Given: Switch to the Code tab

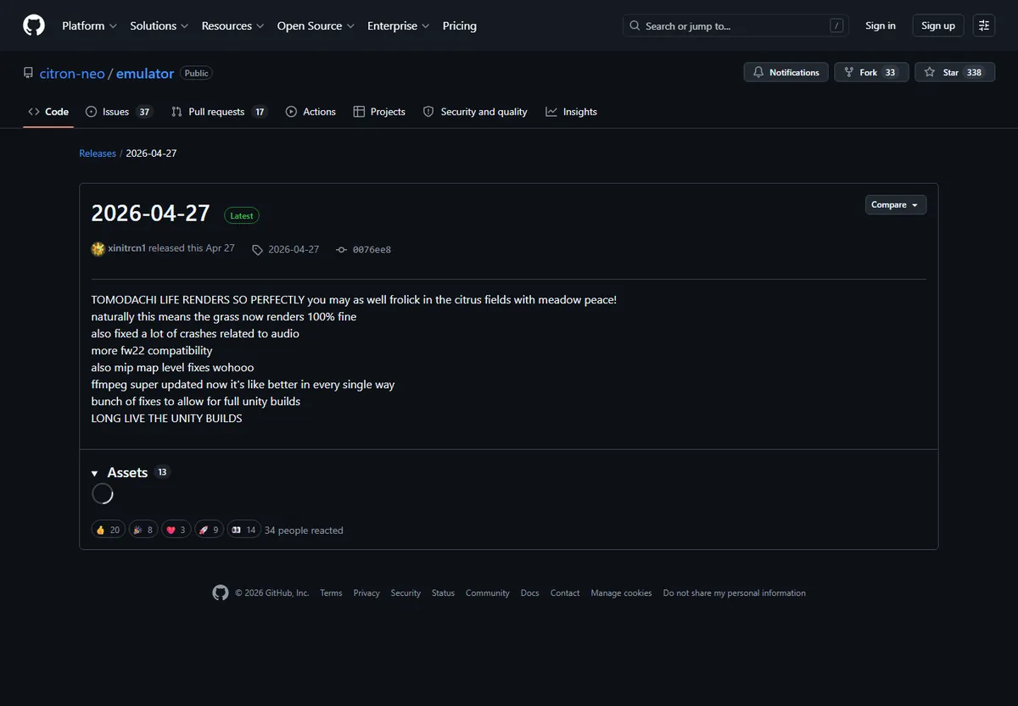Looking at the screenshot, I should click(x=48, y=112).
